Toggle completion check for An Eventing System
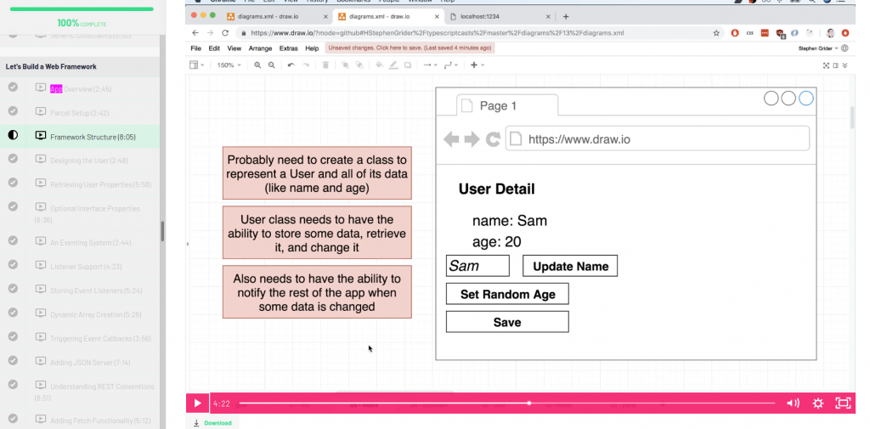 13,241
